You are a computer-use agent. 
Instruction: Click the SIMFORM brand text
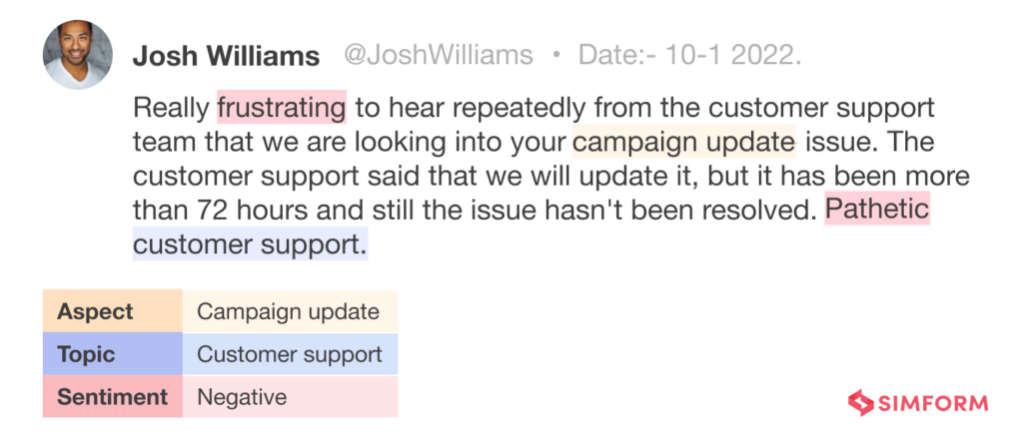click(932, 404)
